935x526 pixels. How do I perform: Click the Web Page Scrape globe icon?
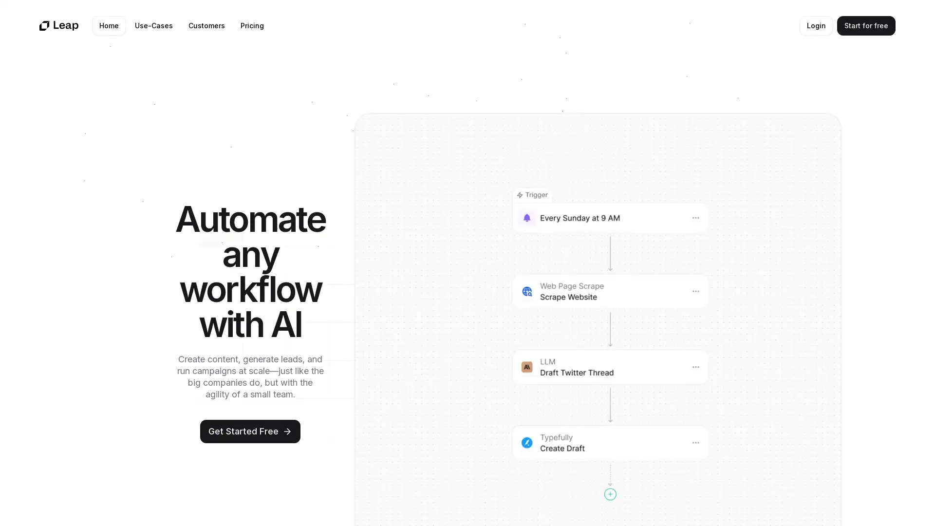pyautogui.click(x=526, y=292)
